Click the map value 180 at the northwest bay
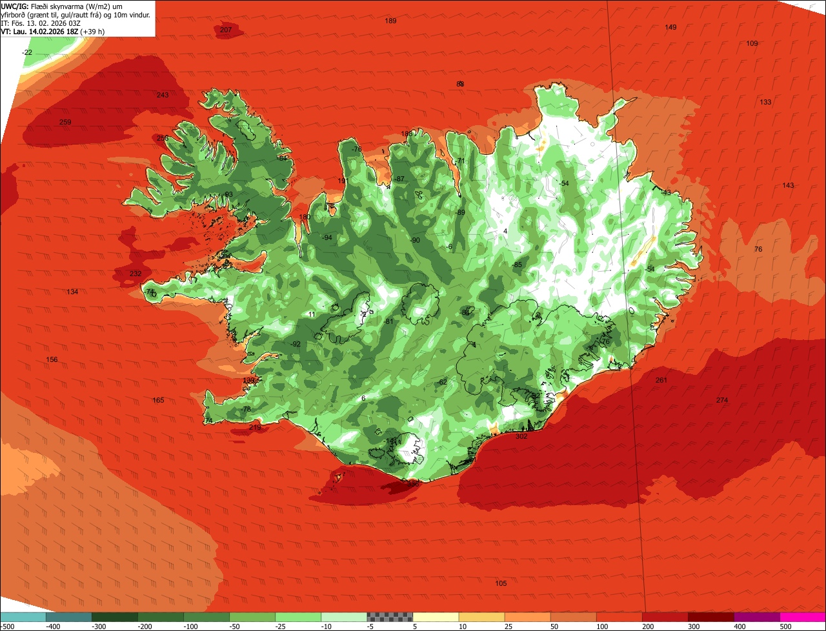826x631 pixels. pos(305,217)
